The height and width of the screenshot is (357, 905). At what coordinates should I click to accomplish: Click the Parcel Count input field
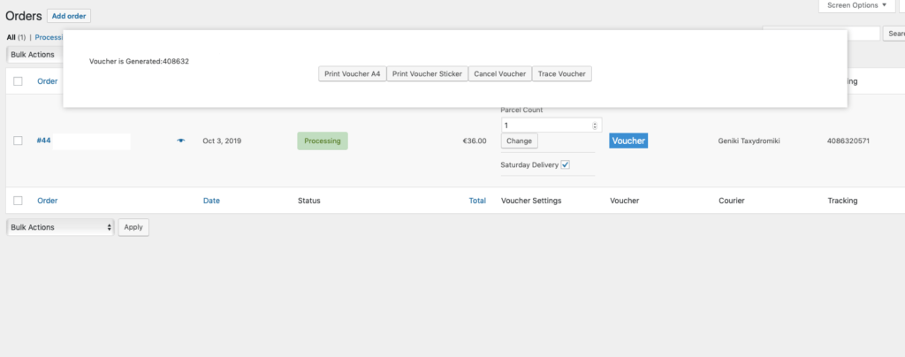tap(551, 125)
